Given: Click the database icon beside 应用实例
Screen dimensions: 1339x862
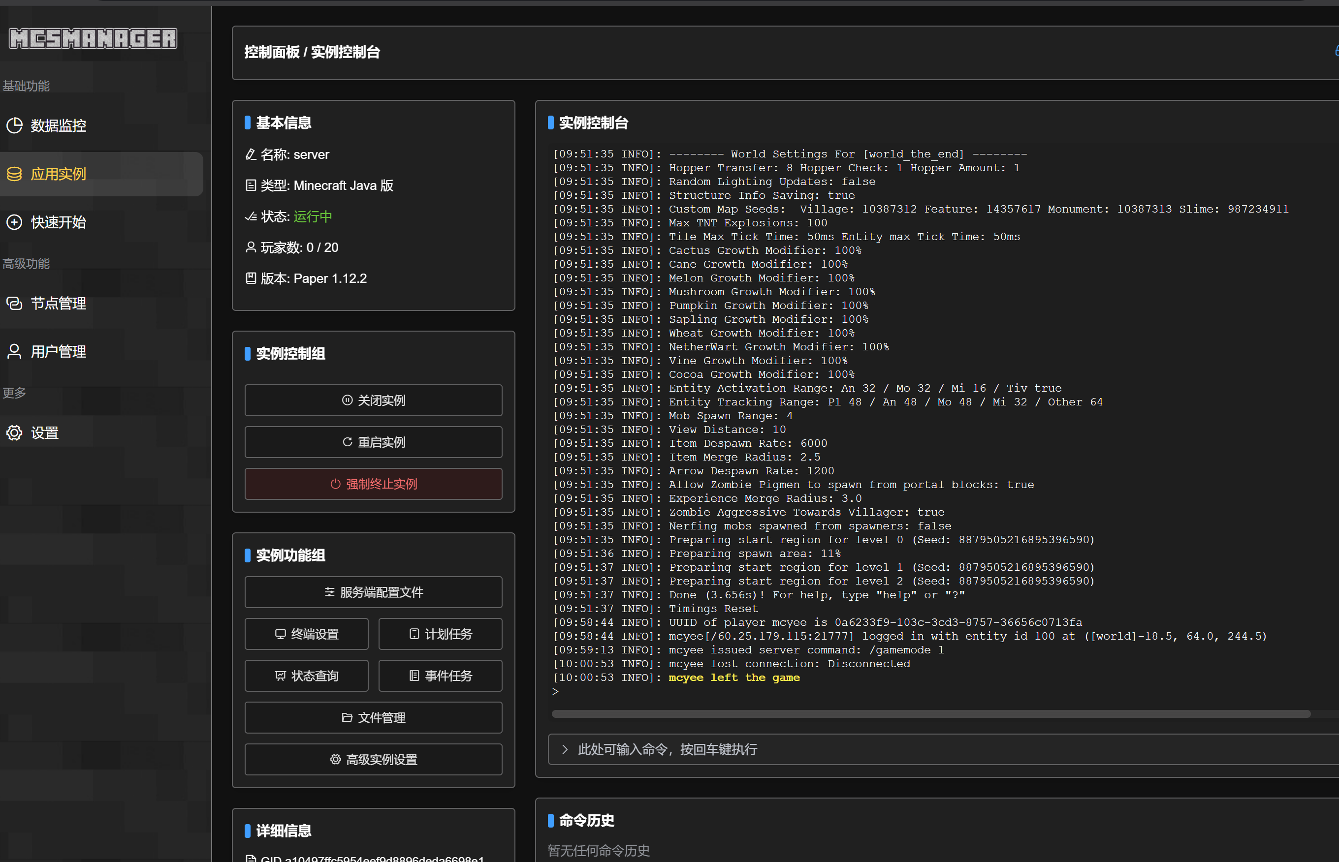Looking at the screenshot, I should point(15,174).
